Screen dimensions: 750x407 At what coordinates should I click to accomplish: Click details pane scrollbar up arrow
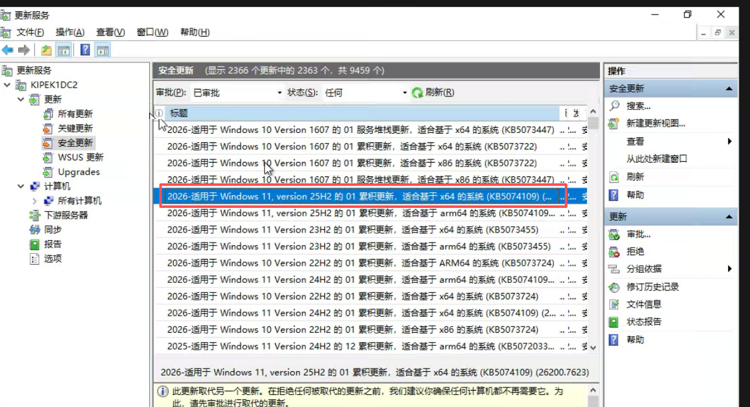[x=593, y=390]
